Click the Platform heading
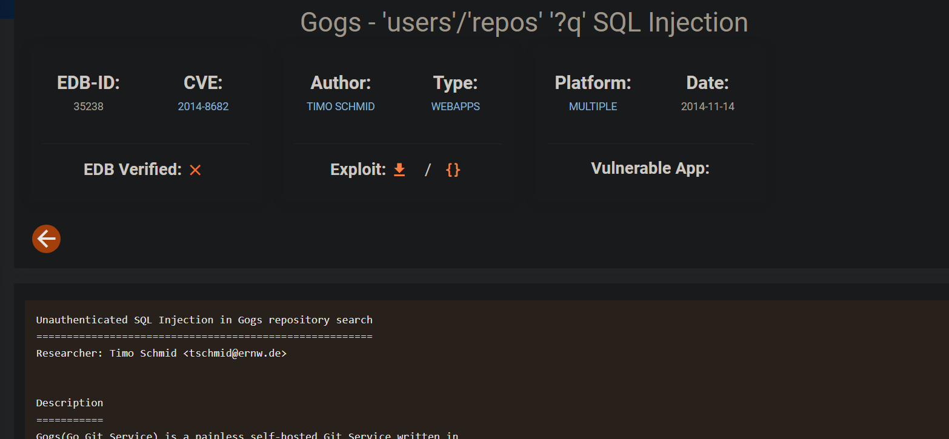The image size is (949, 439). click(x=593, y=83)
